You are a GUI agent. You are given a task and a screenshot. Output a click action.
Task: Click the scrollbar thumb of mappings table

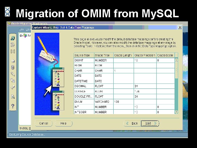click(x=176, y=70)
